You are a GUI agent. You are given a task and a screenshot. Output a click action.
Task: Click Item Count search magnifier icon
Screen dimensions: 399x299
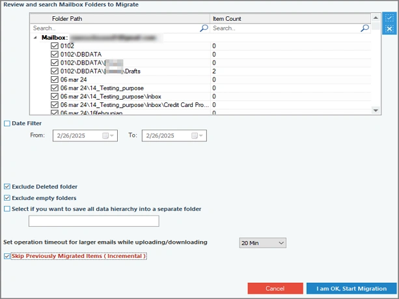[x=365, y=29]
